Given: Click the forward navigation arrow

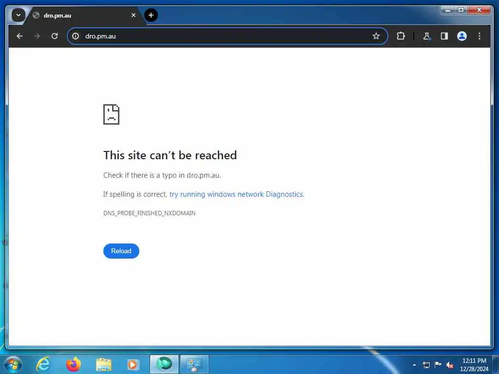Looking at the screenshot, I should 37,36.
